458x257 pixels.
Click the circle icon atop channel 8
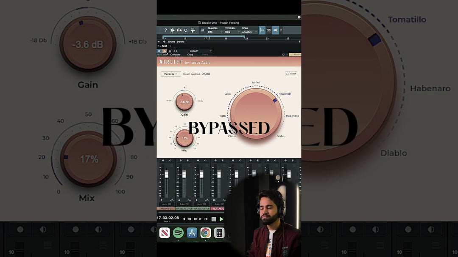pyautogui.click(x=181, y=160)
